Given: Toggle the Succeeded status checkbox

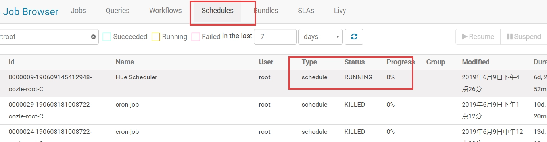Looking at the screenshot, I should pos(107,37).
